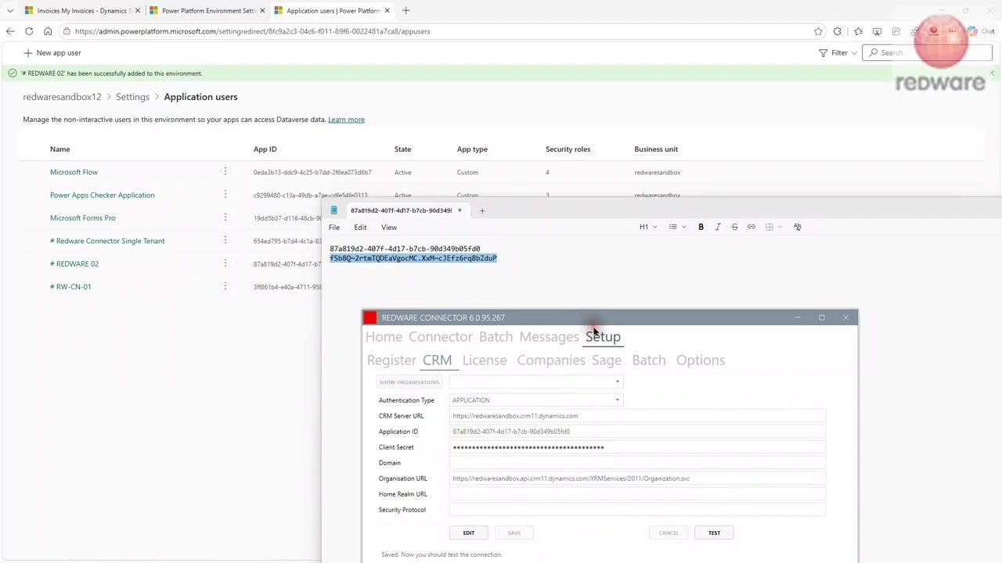Open the Microsoft Flow app user
This screenshot has width=1002, height=563.
click(x=74, y=172)
